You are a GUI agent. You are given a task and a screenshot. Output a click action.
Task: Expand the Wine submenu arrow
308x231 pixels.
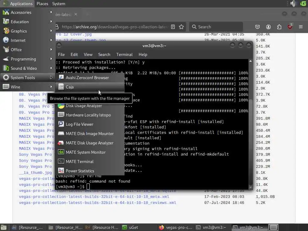51,87
